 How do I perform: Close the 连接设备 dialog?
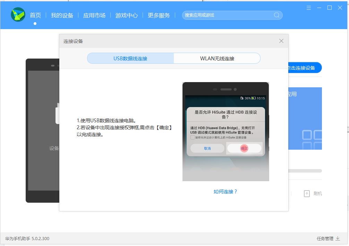[x=281, y=41]
